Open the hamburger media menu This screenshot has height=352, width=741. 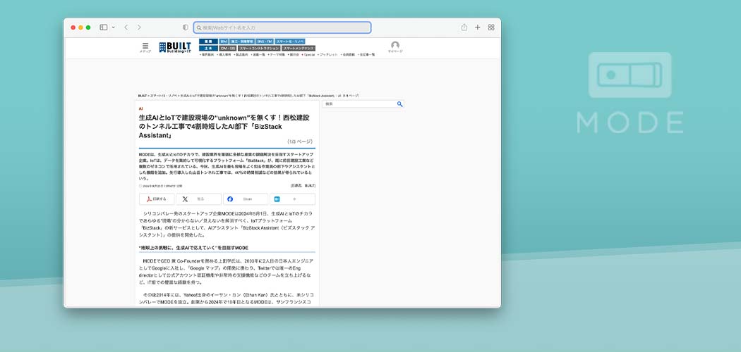(x=145, y=46)
